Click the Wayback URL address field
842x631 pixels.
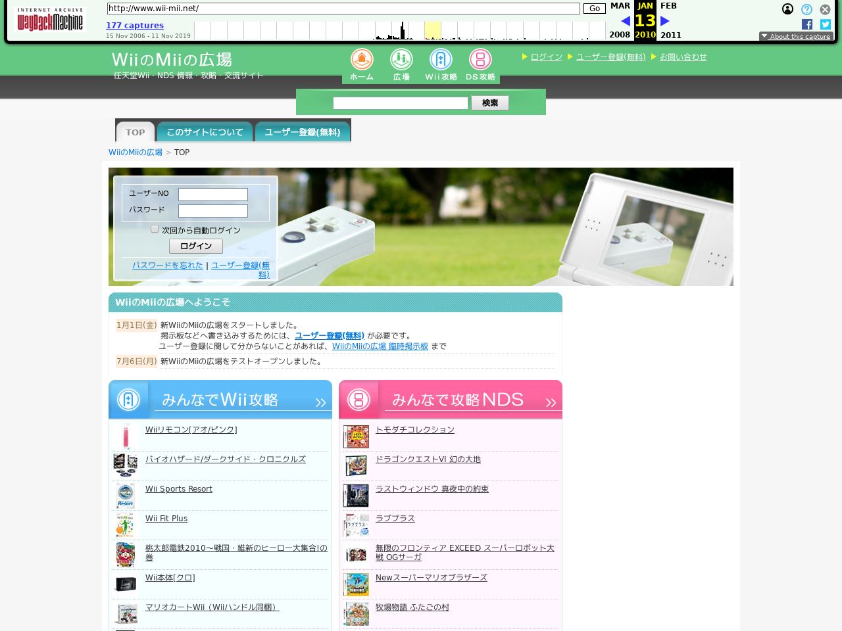pyautogui.click(x=343, y=9)
